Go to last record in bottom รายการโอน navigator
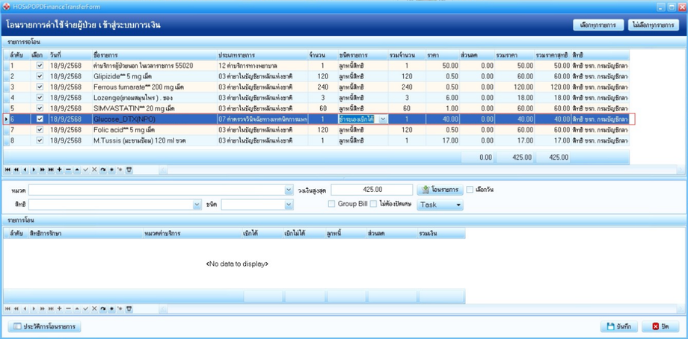Viewport: 688px width, 339px height. point(51,308)
